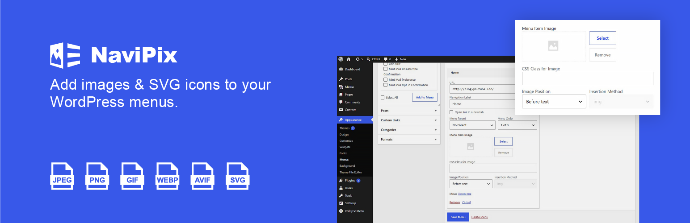Viewport: 690px width, 223px height.
Task: Open Image Position dropdown in enlarged callout
Action: coord(554,102)
